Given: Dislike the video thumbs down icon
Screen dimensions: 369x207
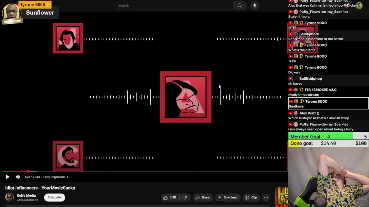Looking at the screenshot, I should [x=185, y=198].
